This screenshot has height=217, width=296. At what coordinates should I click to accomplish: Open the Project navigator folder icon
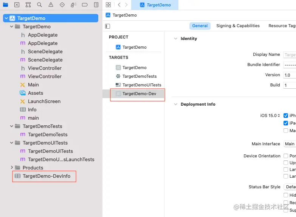click(x=5, y=5)
